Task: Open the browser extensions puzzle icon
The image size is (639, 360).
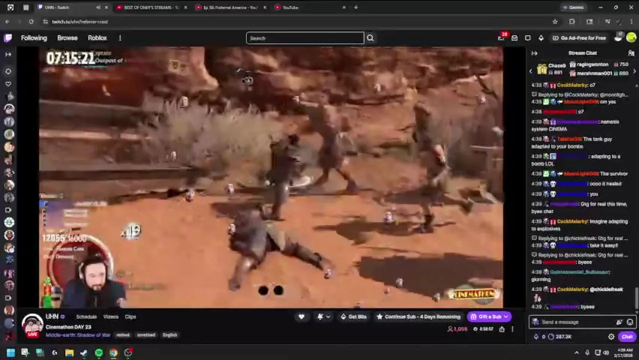Action: (x=572, y=21)
